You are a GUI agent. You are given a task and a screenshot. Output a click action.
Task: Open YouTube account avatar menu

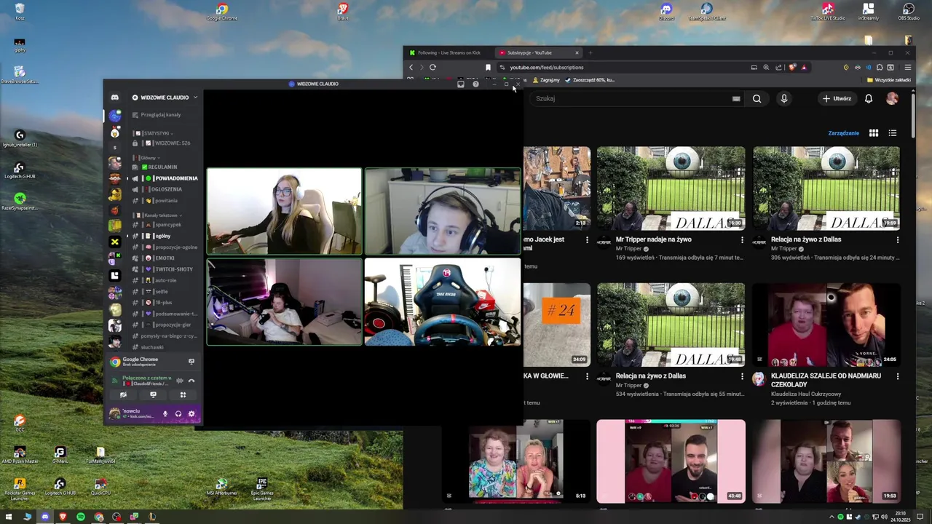pos(892,98)
